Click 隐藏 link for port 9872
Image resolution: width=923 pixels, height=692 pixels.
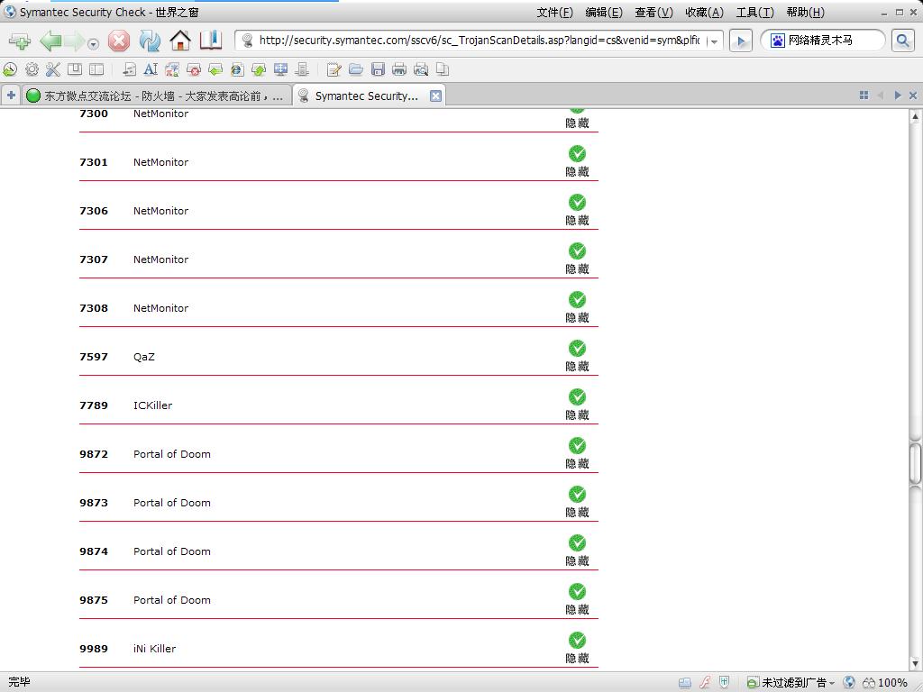577,464
